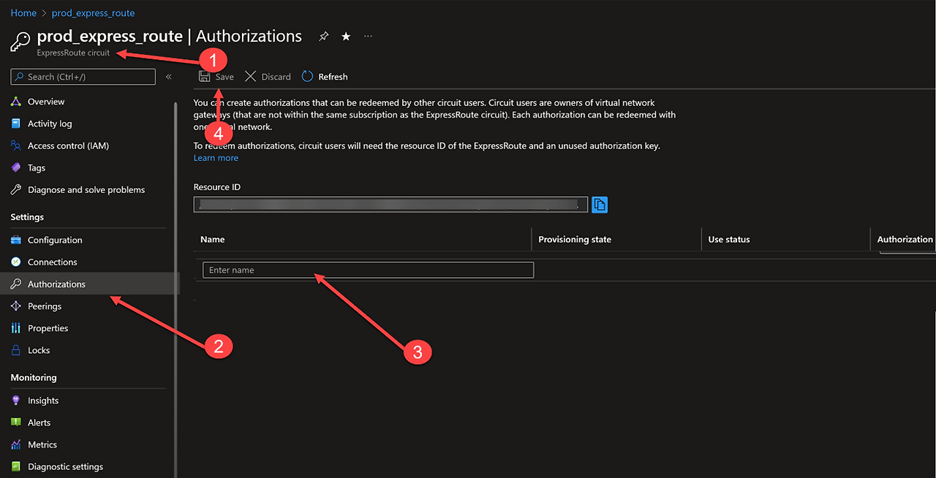Click the Home breadcrumb link
This screenshot has height=478, width=936.
click(23, 13)
